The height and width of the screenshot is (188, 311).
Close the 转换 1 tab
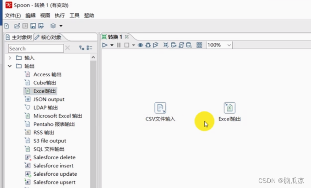[127, 37]
